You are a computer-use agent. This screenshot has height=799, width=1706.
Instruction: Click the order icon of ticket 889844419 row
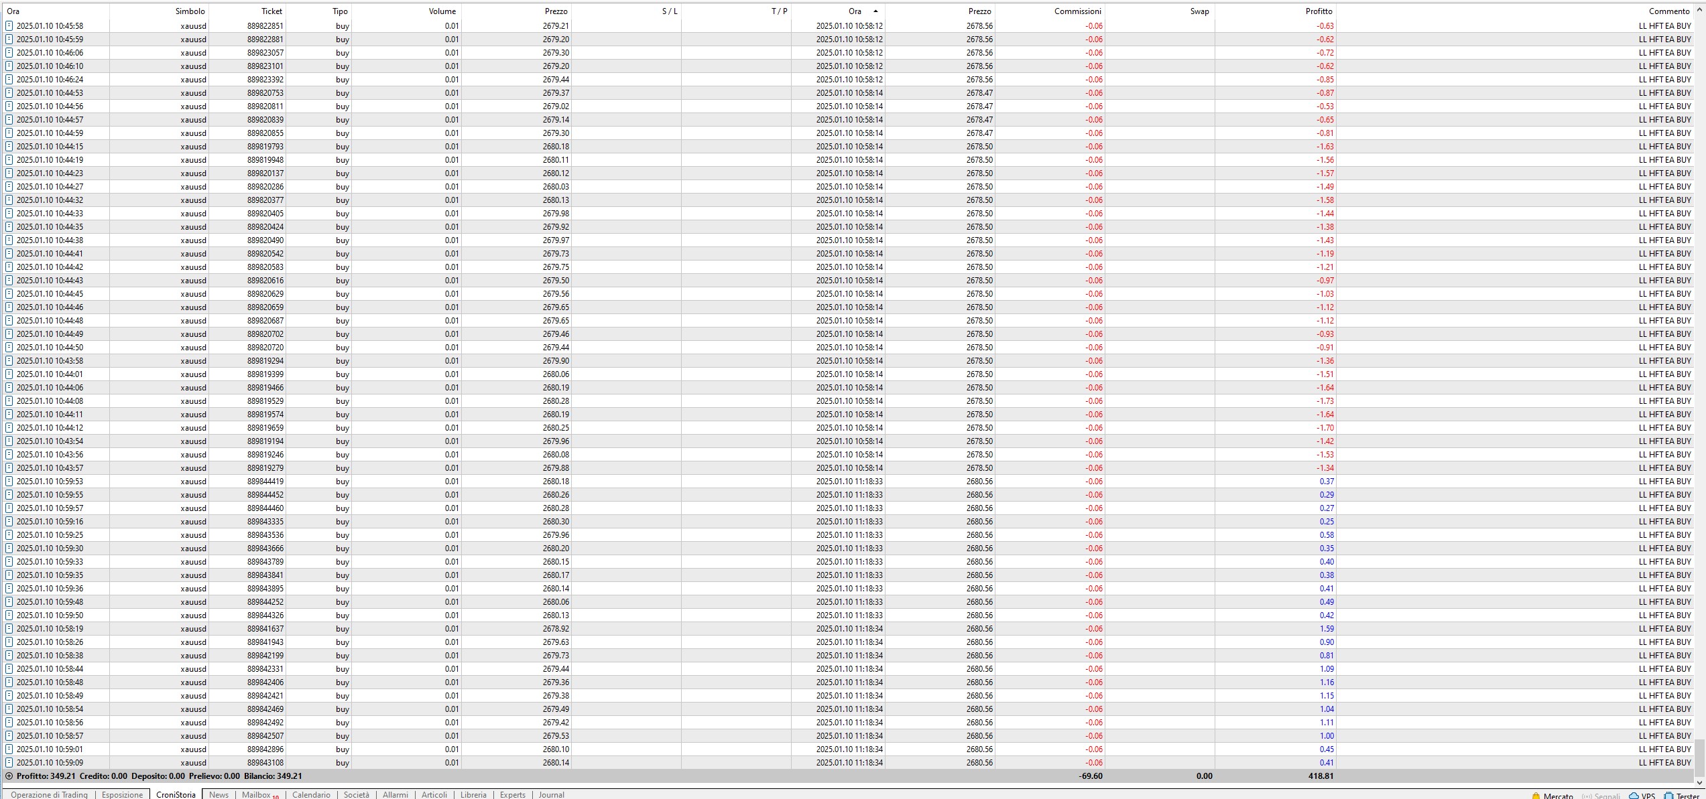[9, 482]
